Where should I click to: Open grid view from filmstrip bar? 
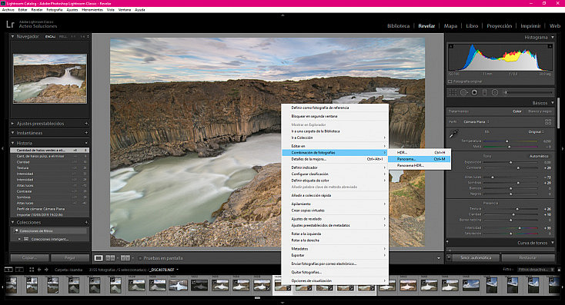32,270
